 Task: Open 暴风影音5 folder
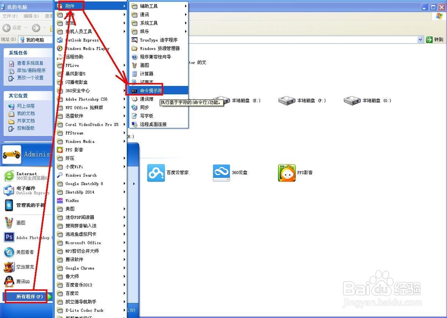point(91,74)
